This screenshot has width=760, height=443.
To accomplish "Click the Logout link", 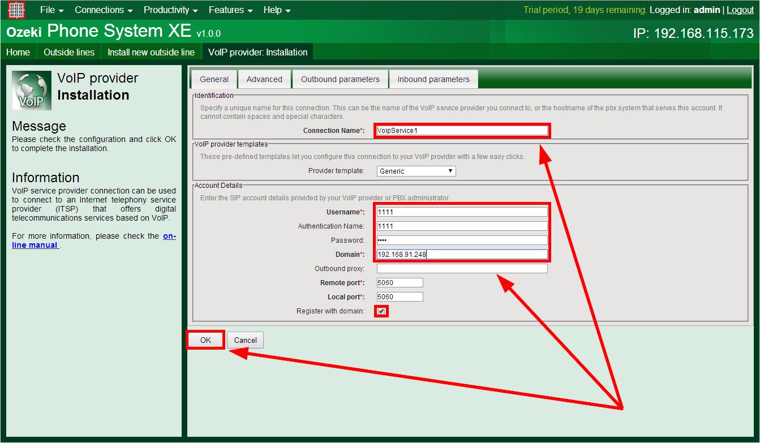I will (x=740, y=10).
